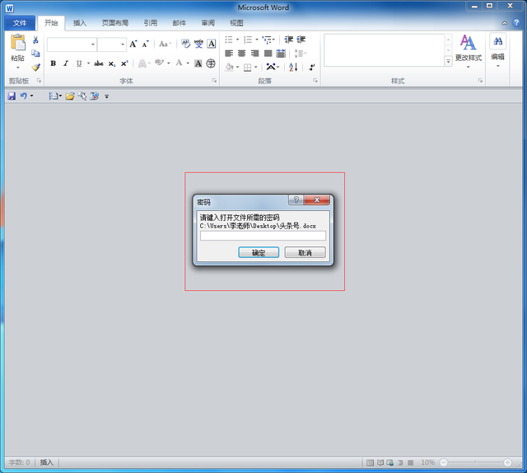The height and width of the screenshot is (473, 527).
Task: Select the Format Painter brush
Action: (35, 68)
